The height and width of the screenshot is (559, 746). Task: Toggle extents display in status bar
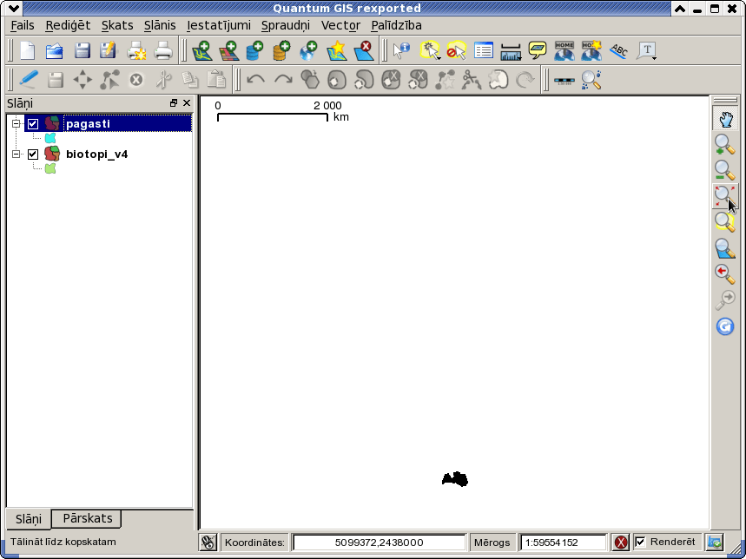[208, 543]
